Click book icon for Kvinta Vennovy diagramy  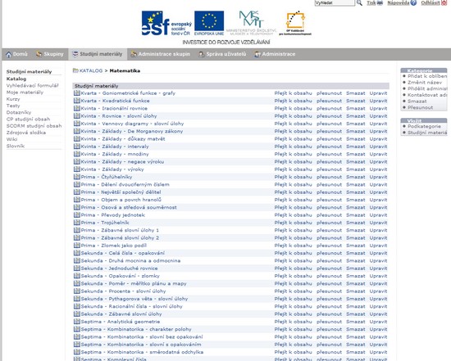tap(77, 124)
